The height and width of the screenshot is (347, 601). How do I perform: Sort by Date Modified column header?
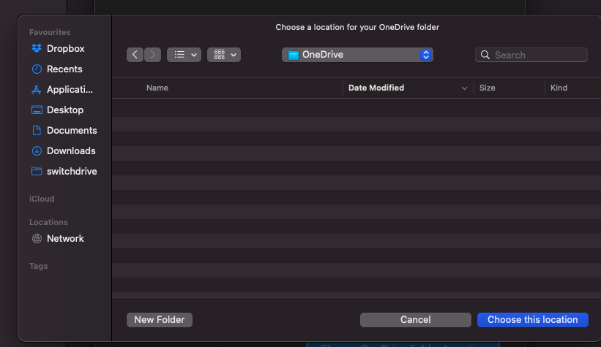[x=376, y=88]
